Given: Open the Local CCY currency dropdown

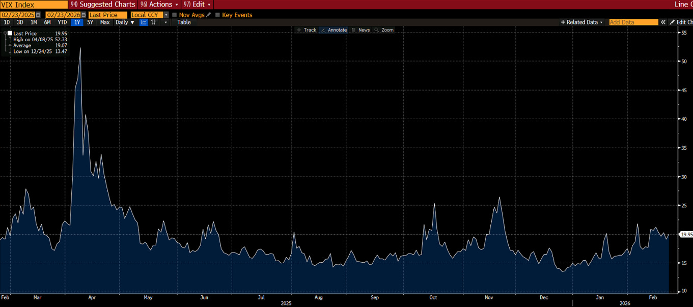Looking at the screenshot, I should [x=166, y=15].
